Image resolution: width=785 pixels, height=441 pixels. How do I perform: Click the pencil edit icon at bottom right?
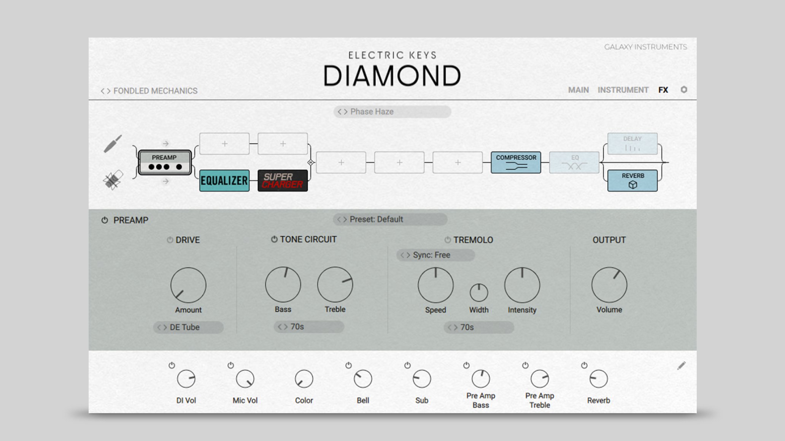click(x=683, y=365)
